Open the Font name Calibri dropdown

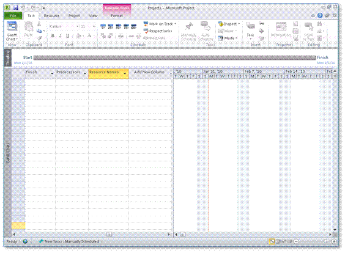[78, 26]
